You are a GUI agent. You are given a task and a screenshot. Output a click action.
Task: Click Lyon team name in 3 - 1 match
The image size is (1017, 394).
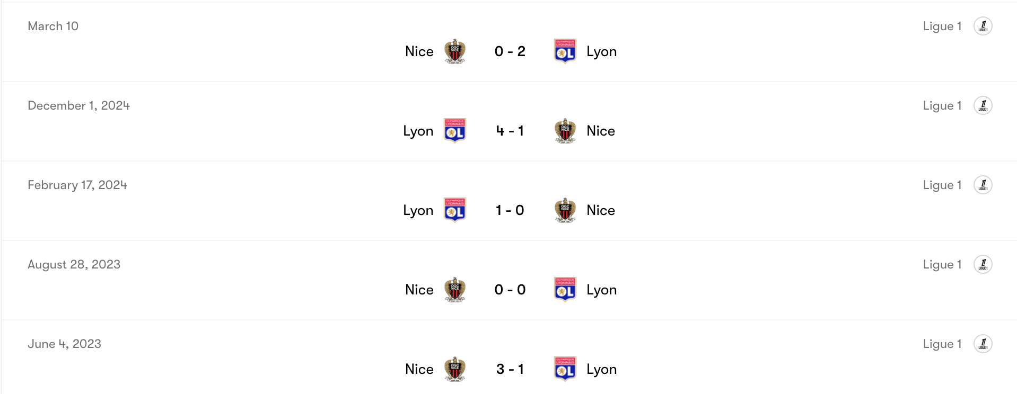[x=601, y=369]
